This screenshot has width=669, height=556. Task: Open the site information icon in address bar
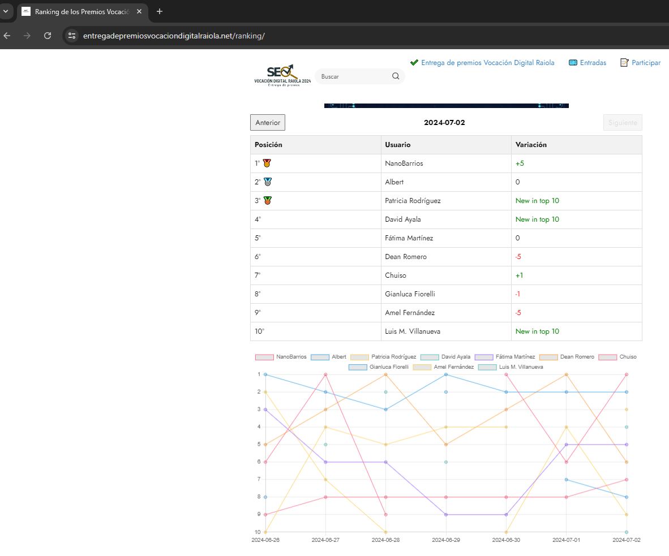coord(72,36)
